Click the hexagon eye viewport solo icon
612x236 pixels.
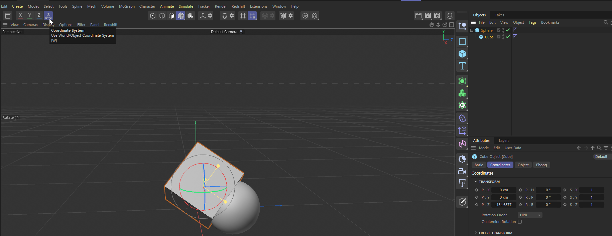[305, 16]
